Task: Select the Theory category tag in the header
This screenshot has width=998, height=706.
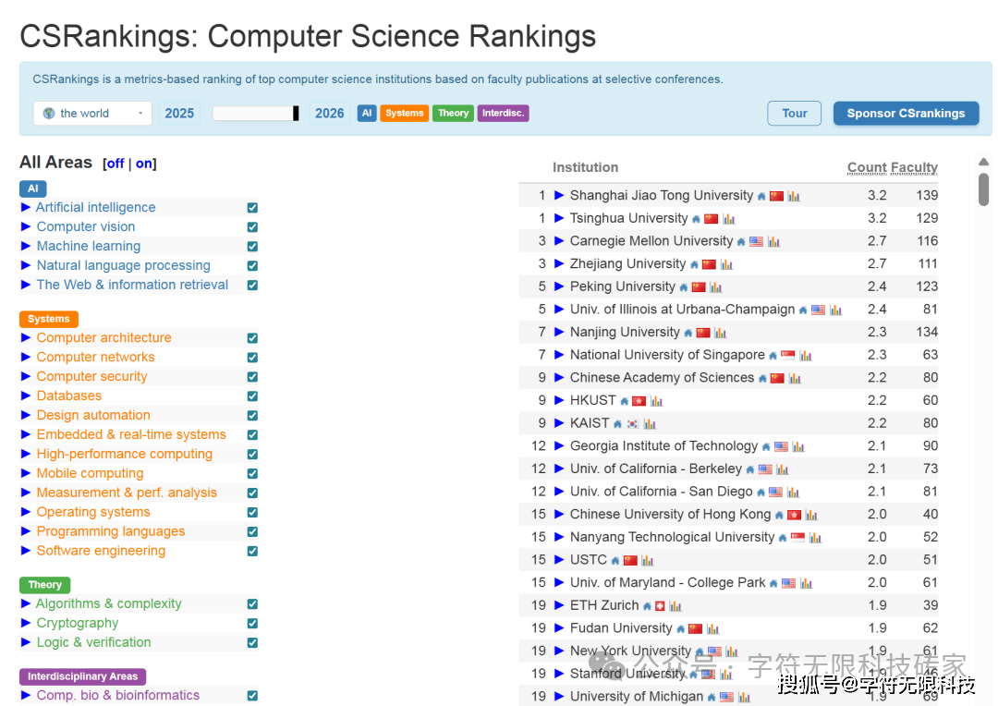Action: (x=453, y=114)
